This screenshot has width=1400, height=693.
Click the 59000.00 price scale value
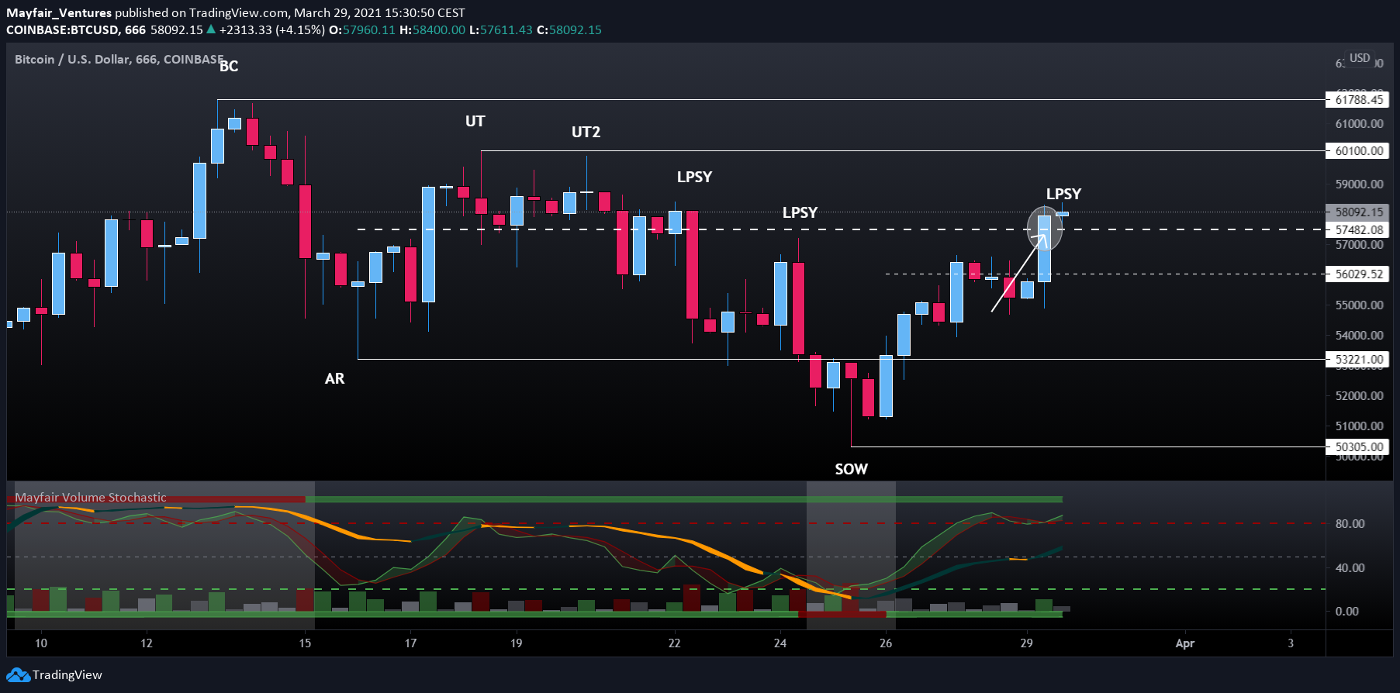pyautogui.click(x=1359, y=184)
